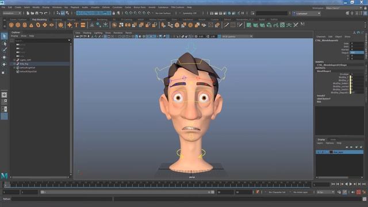368x207 pixels.
Task: Open the Windows menu
Action: click(x=57, y=7)
